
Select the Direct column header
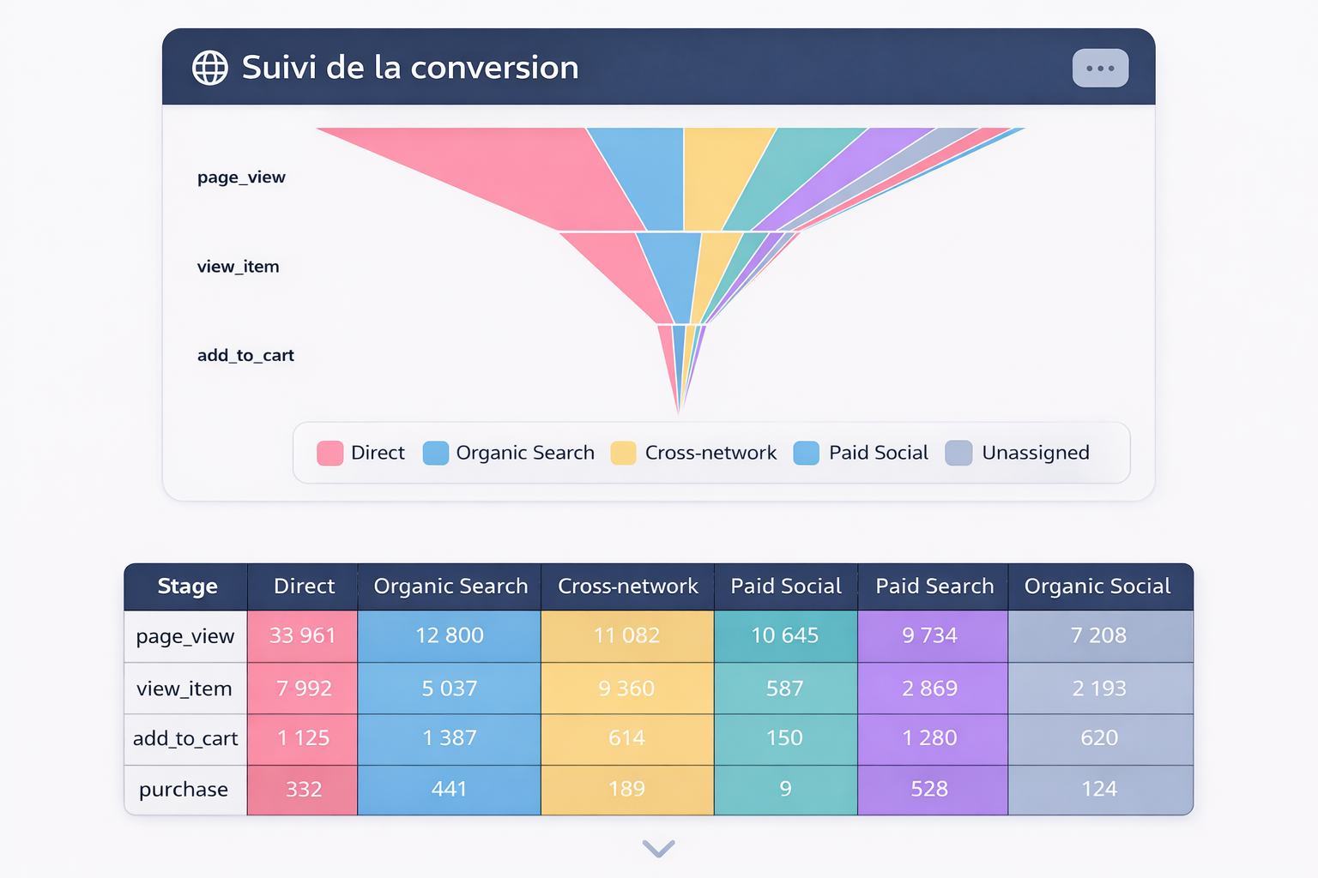[x=304, y=586]
